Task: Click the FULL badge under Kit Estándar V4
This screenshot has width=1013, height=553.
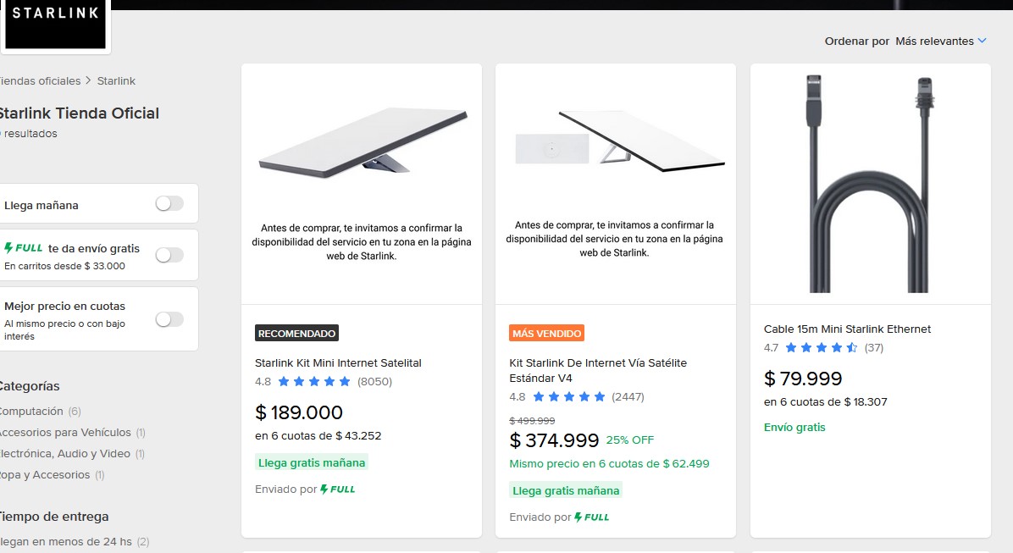Action: [592, 517]
